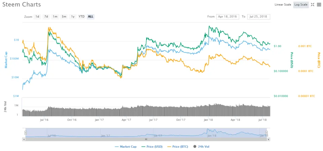Set zoom to 1d
This screenshot has width=323, height=151.
coord(37,16)
